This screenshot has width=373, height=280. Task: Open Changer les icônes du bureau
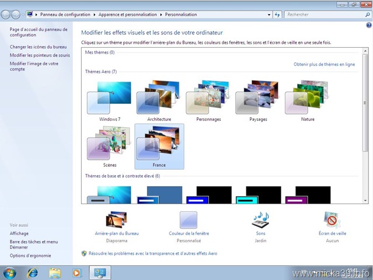38,47
